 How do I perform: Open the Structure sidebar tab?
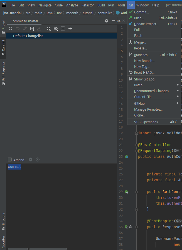[3, 221]
